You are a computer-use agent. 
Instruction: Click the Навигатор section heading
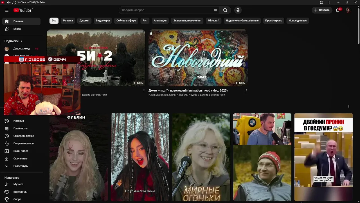tap(12, 178)
